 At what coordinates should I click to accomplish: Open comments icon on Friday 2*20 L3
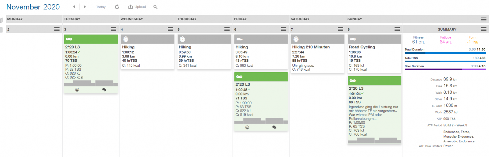click(x=274, y=127)
